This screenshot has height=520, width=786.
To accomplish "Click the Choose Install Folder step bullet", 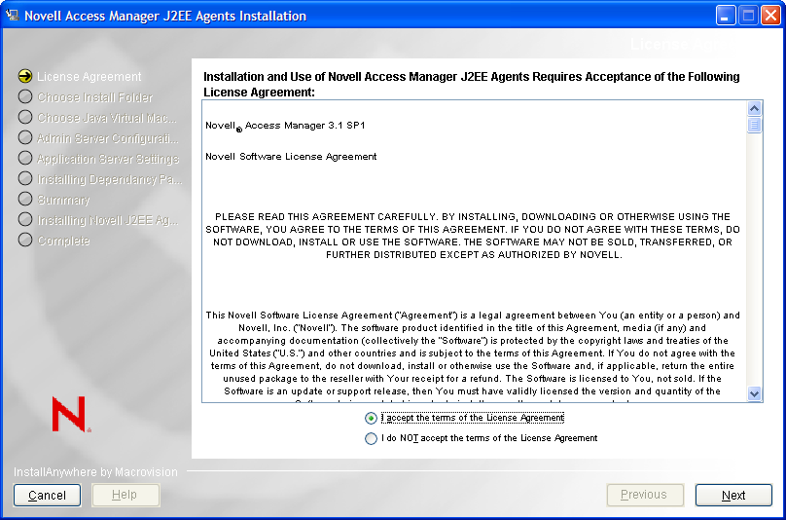I will coord(25,96).
